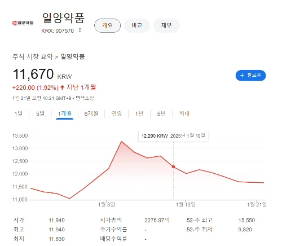Click the +220.00 (1.92%) price change
This screenshot has width=282, height=246.
(x=36, y=87)
